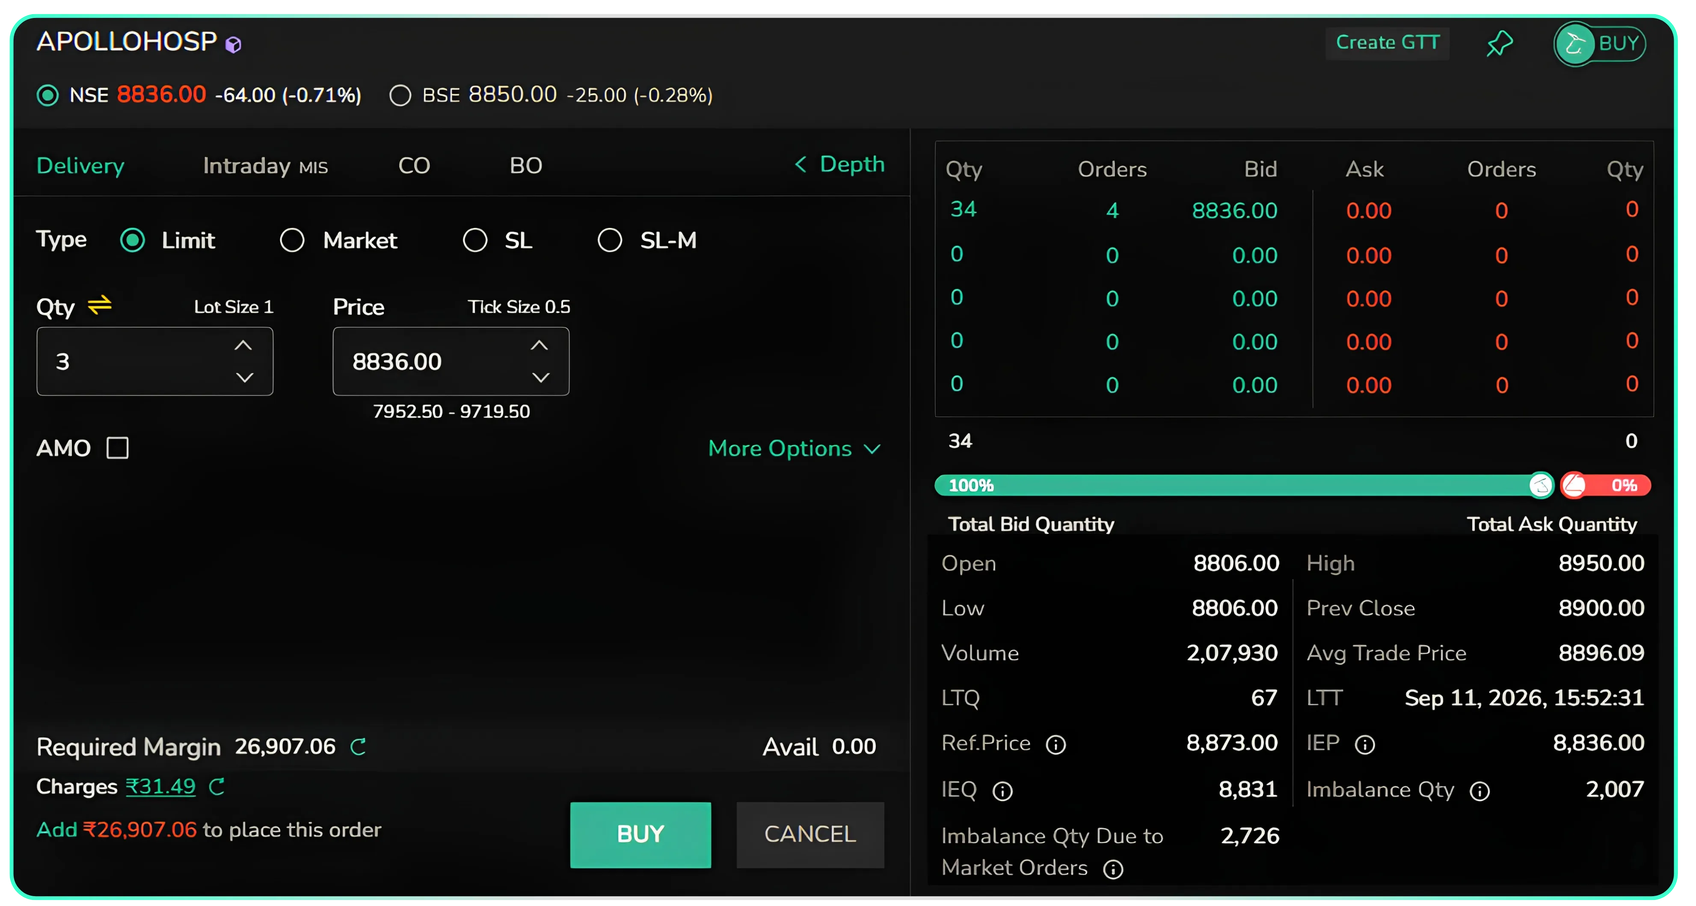Click the bull icon on bid bar
1696x906 pixels.
pyautogui.click(x=1541, y=486)
